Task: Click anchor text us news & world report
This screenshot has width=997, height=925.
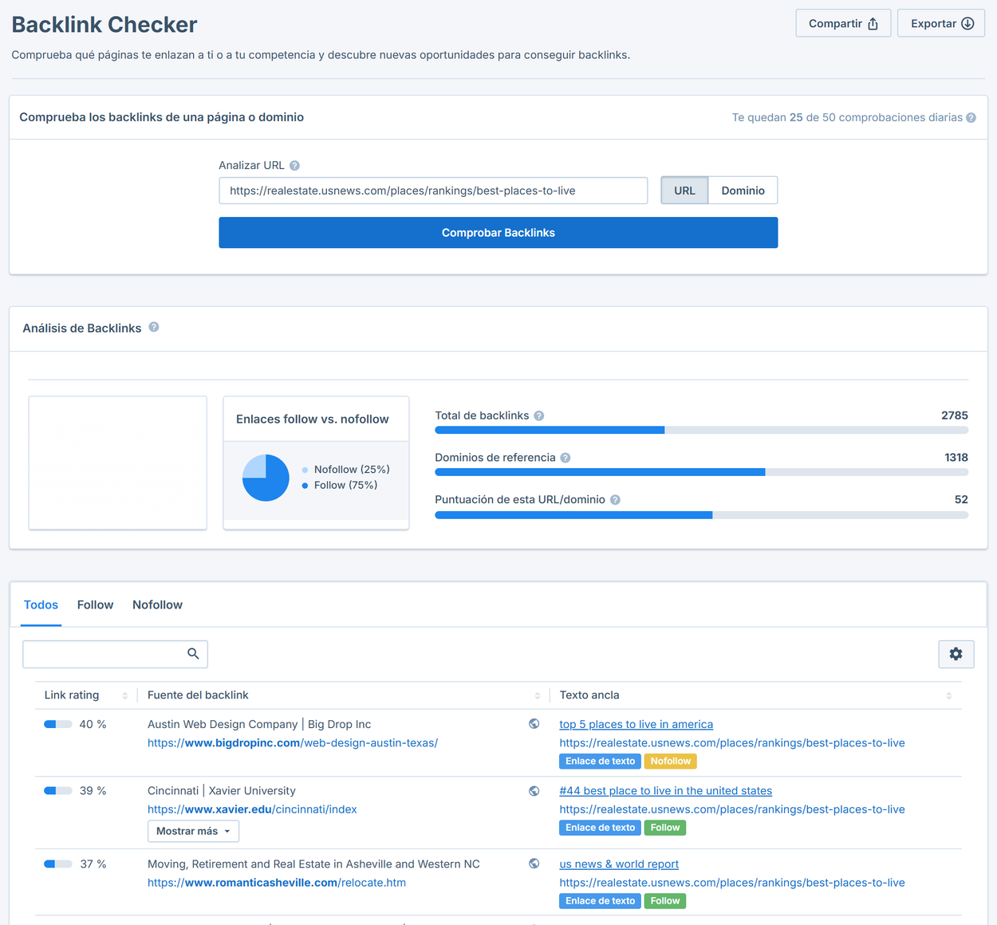Action: [619, 864]
